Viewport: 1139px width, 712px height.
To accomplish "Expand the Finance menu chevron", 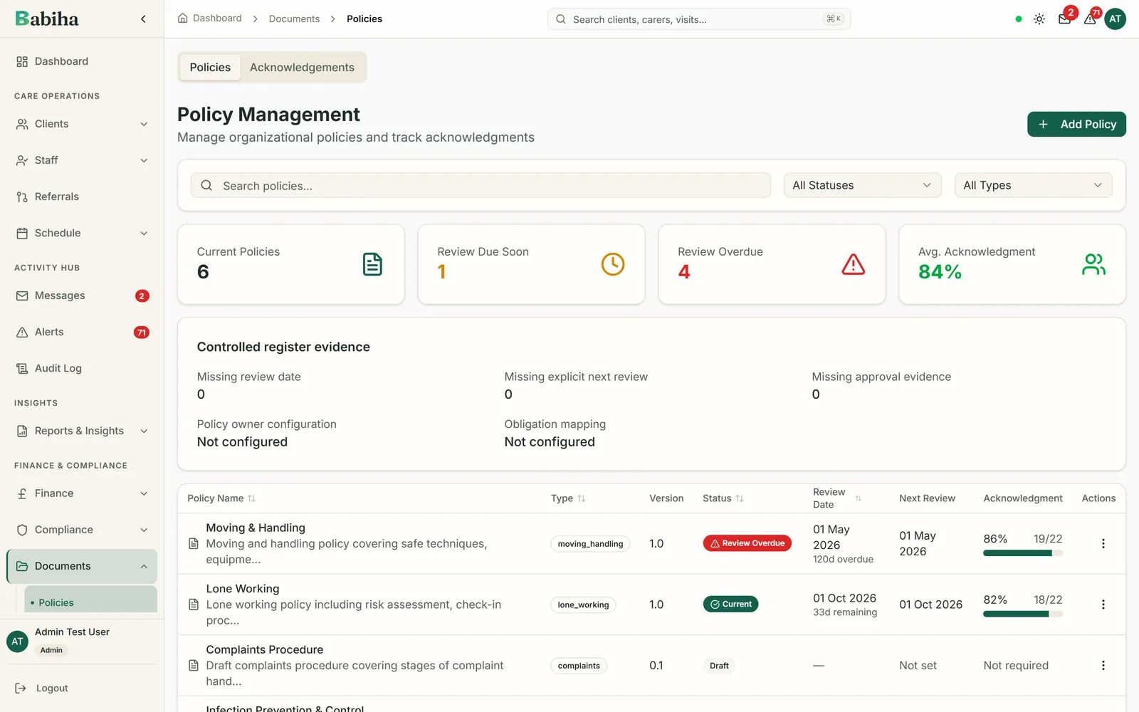I will click(144, 493).
